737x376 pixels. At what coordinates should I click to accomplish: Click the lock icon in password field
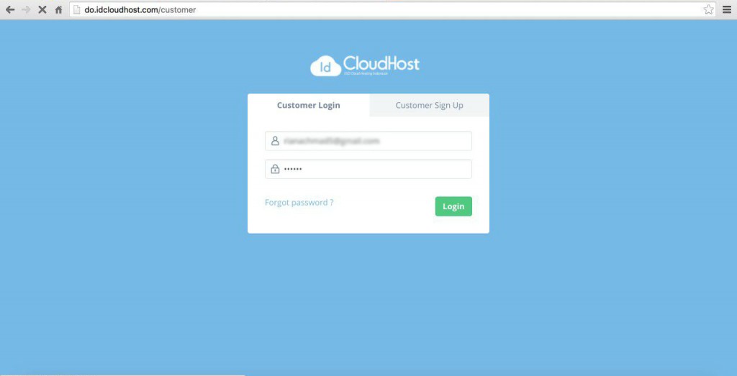coord(276,169)
